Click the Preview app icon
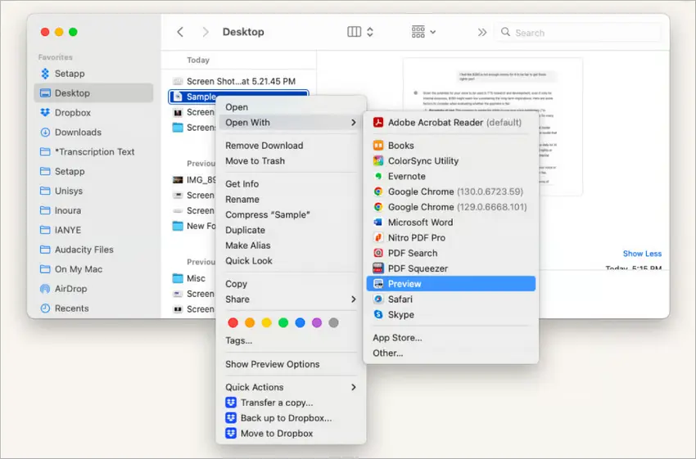Screen dimensions: 696x459 [x=378, y=284]
